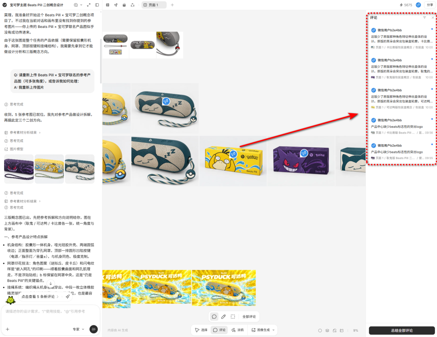Open the comment on 可达鸭版包装盒概念

tap(402, 99)
